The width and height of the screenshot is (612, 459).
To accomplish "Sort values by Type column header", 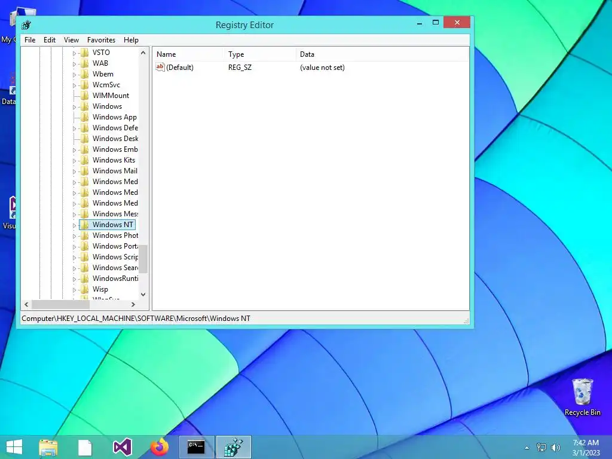I will pos(259,54).
